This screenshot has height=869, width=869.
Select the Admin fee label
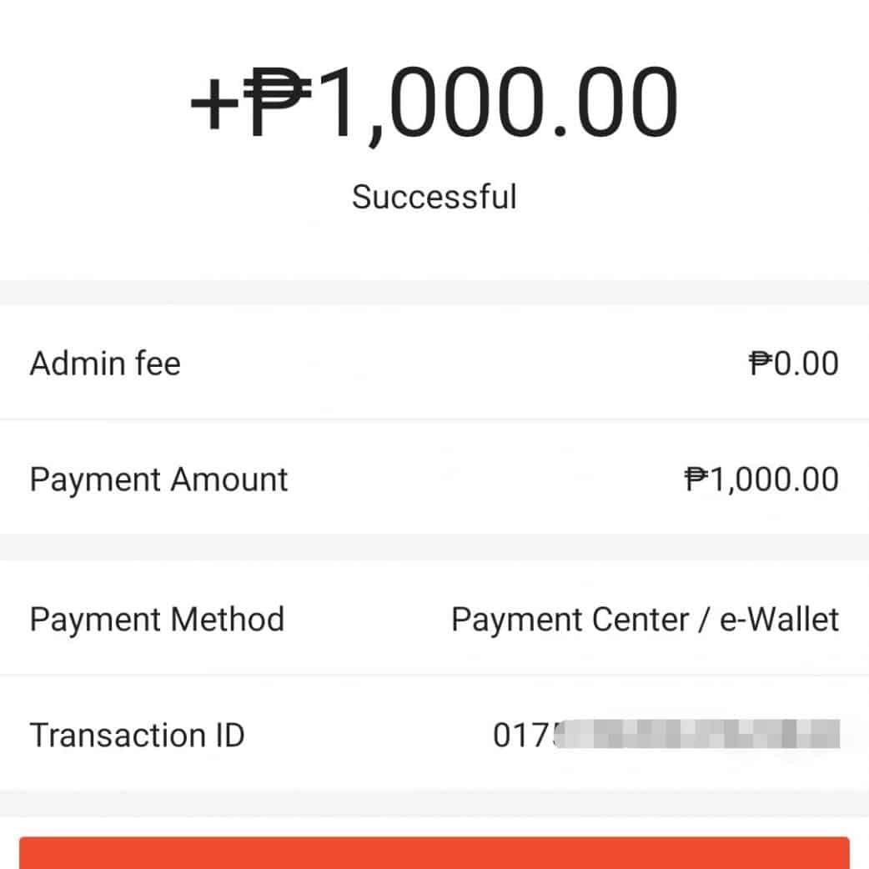tap(105, 364)
